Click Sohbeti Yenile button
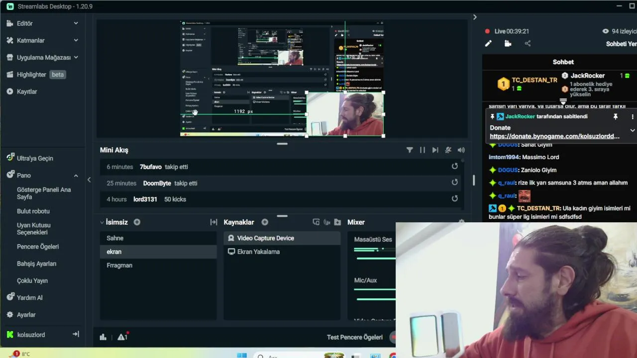The image size is (637, 358). 621,44
